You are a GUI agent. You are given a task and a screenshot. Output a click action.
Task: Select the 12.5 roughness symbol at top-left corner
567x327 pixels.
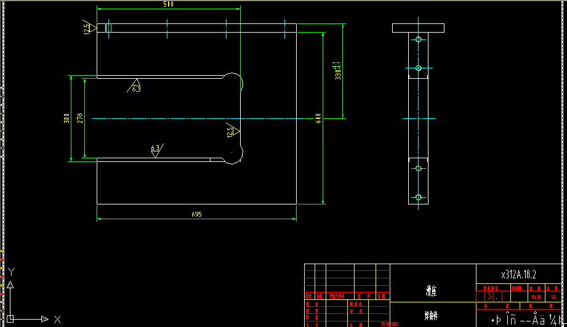[x=89, y=27]
